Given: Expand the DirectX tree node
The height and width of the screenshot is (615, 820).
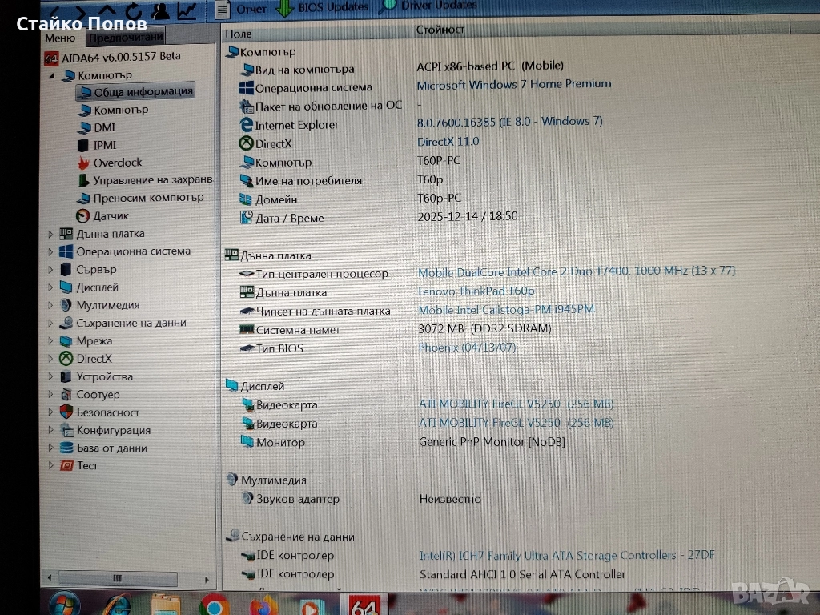Looking at the screenshot, I should 50,359.
